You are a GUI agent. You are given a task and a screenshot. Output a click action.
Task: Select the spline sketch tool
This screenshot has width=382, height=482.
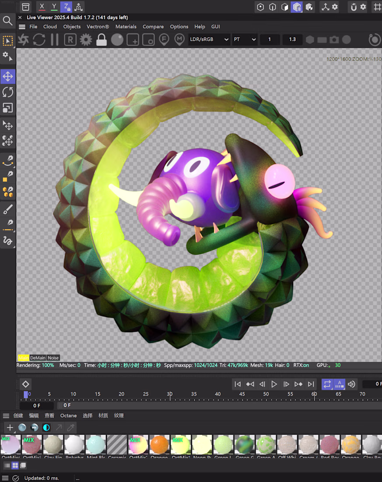tap(8, 241)
